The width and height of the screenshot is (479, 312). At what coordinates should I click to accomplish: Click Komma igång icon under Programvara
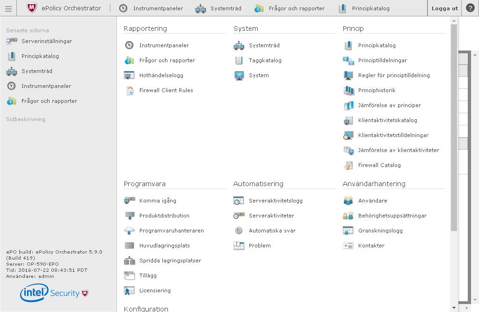(x=130, y=201)
